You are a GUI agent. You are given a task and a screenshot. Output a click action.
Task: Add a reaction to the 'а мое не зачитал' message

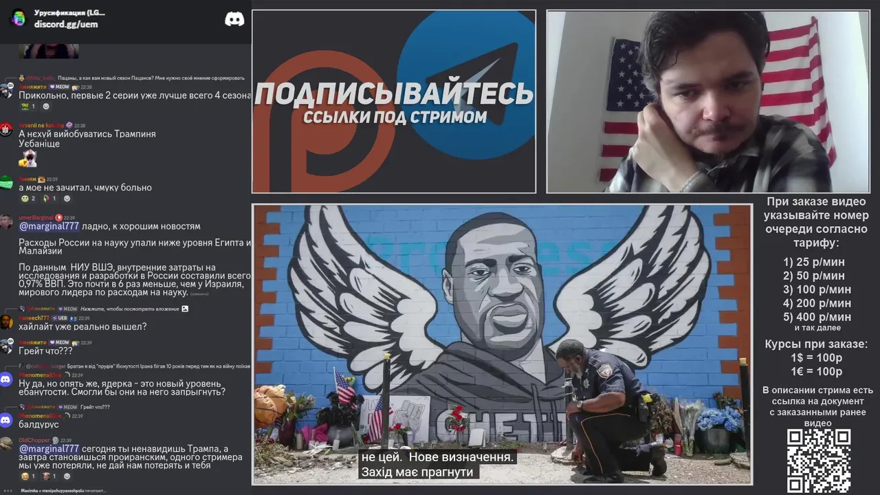click(67, 199)
